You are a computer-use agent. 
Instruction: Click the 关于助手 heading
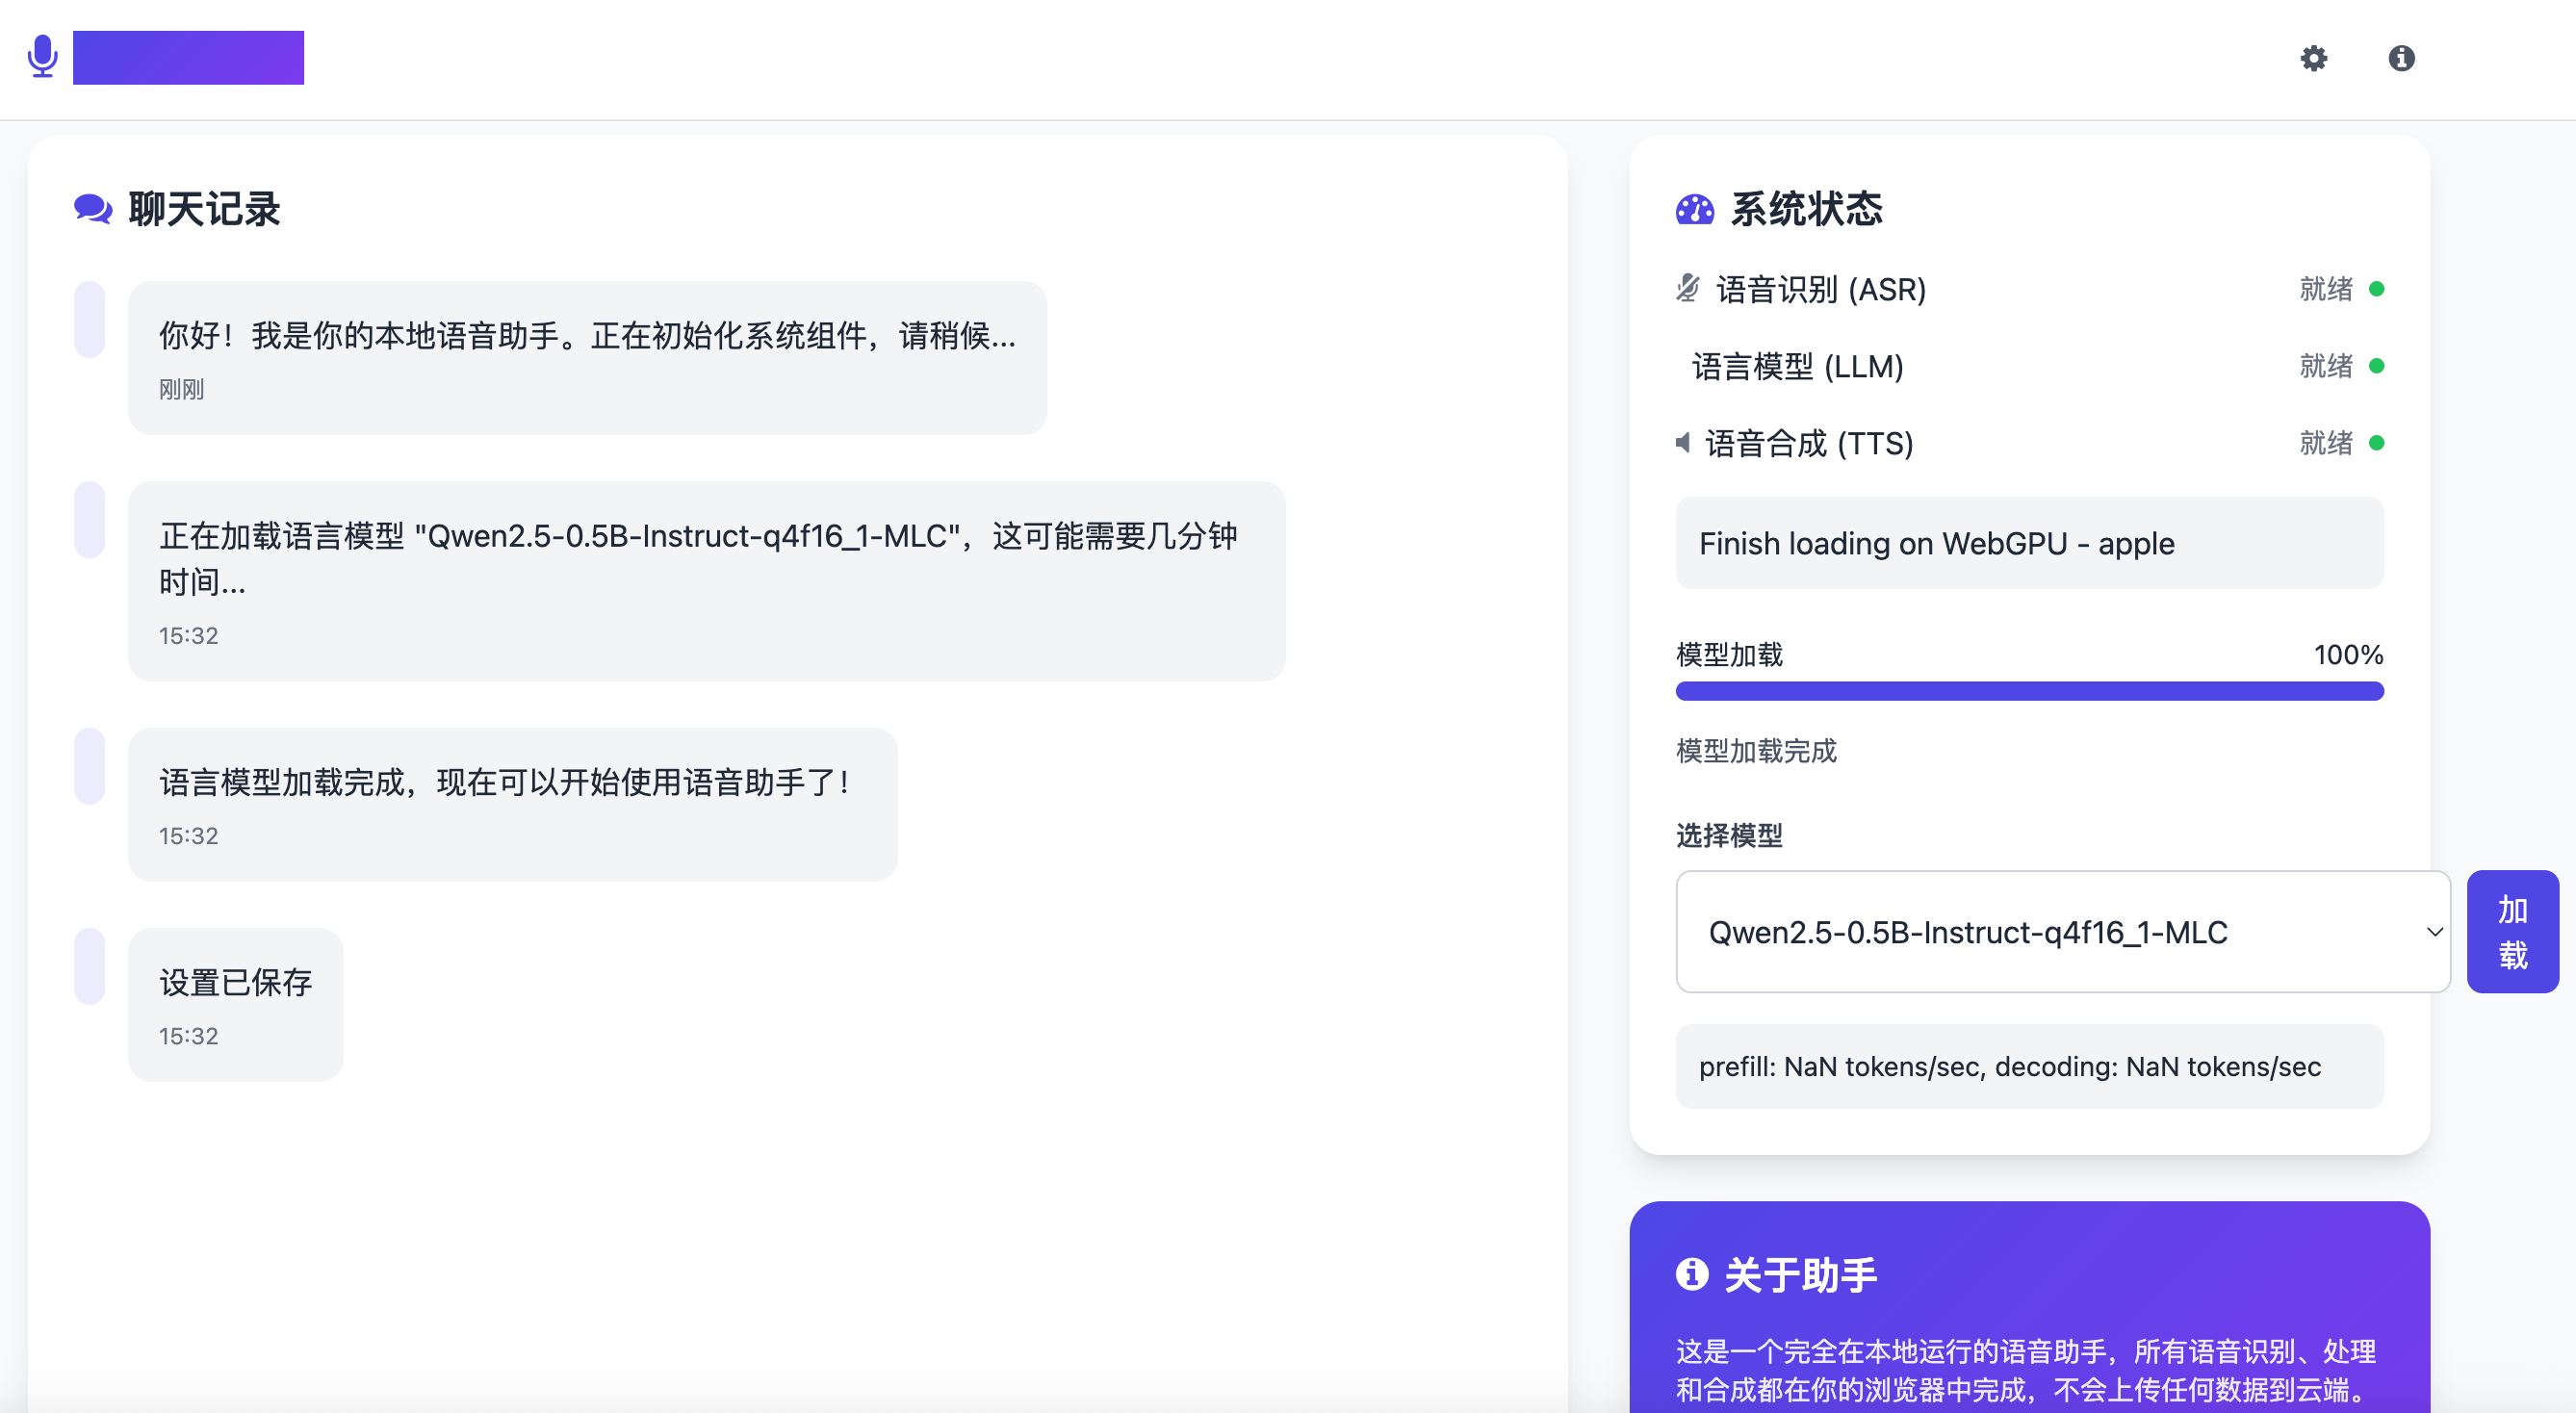coord(1800,1274)
